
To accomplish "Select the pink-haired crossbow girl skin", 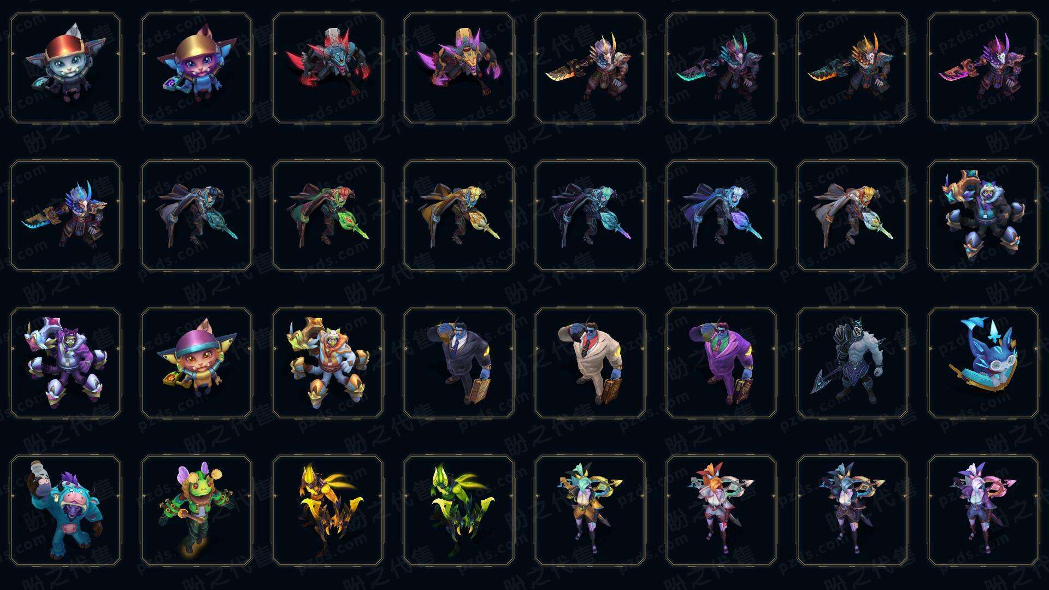I will point(983,510).
